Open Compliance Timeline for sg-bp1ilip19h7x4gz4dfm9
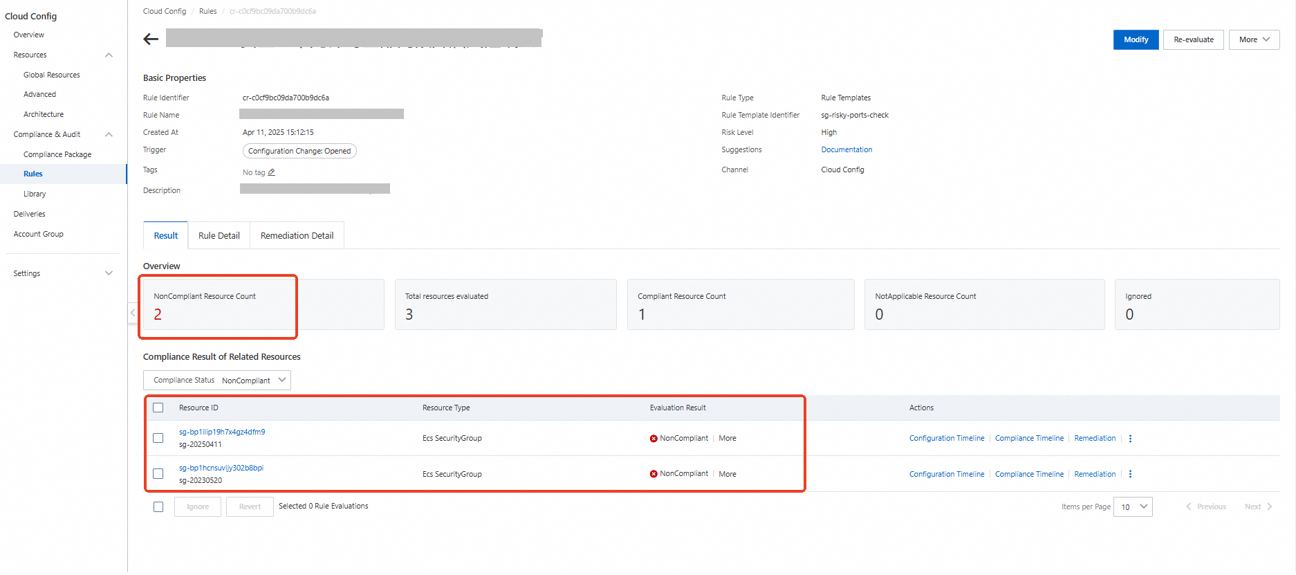1296x575 pixels. coord(1029,438)
